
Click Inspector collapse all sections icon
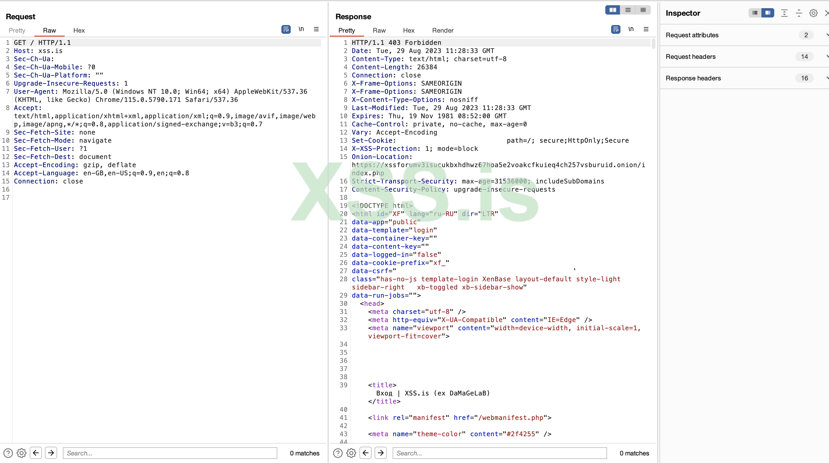click(799, 13)
